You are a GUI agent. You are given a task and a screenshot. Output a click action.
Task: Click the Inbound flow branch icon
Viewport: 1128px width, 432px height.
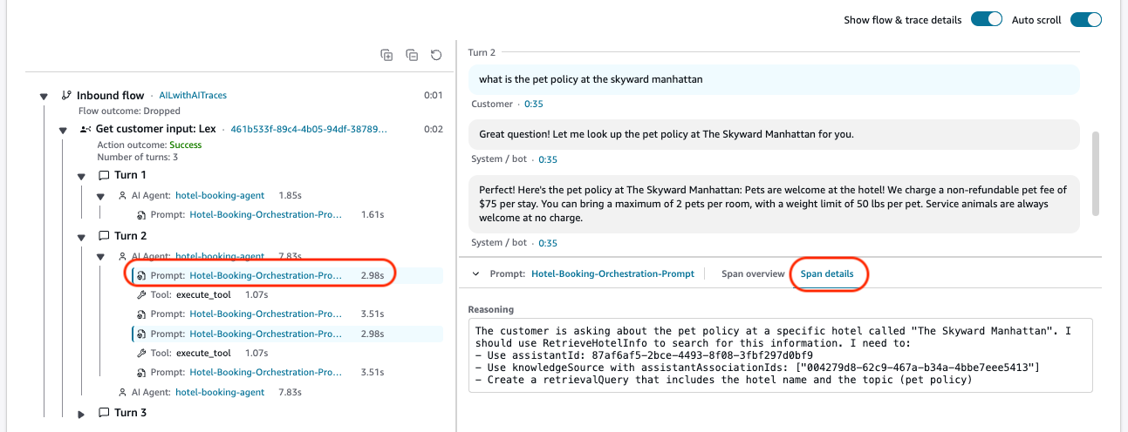coord(66,95)
